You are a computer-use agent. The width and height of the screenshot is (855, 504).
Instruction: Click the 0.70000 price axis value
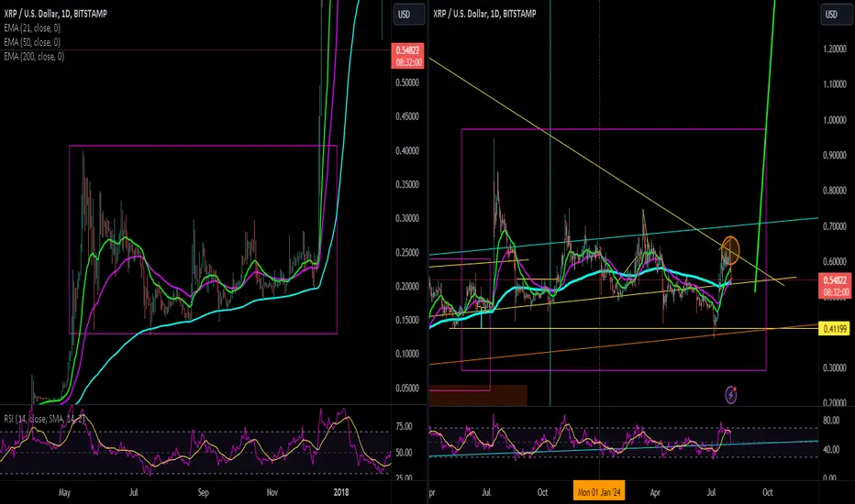pos(834,226)
